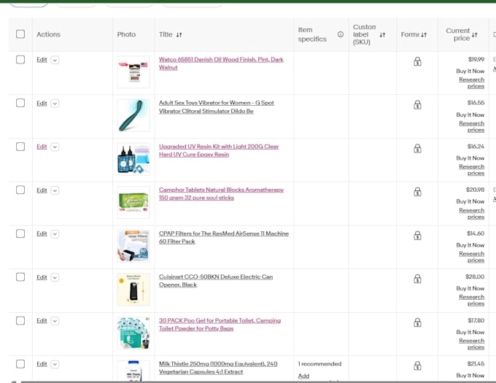Open Cuisinart CCO-50BKN Can Opener title
496x383 pixels.
pyautogui.click(x=216, y=281)
